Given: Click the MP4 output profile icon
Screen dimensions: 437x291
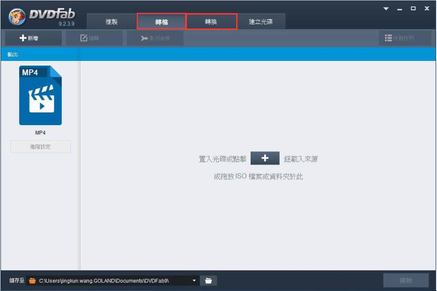Looking at the screenshot, I should (x=40, y=96).
